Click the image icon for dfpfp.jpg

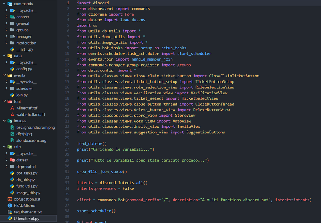point(12,134)
